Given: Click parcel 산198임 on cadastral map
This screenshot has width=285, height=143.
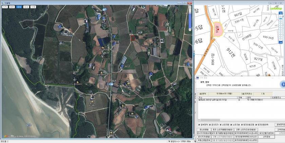Looking at the screenshot, I should pos(247,37).
